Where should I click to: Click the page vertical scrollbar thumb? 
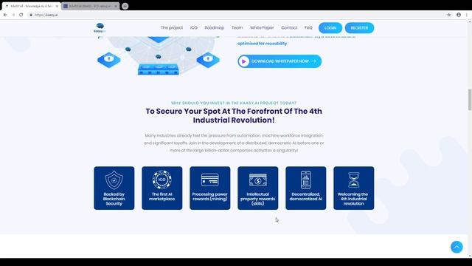[469, 100]
